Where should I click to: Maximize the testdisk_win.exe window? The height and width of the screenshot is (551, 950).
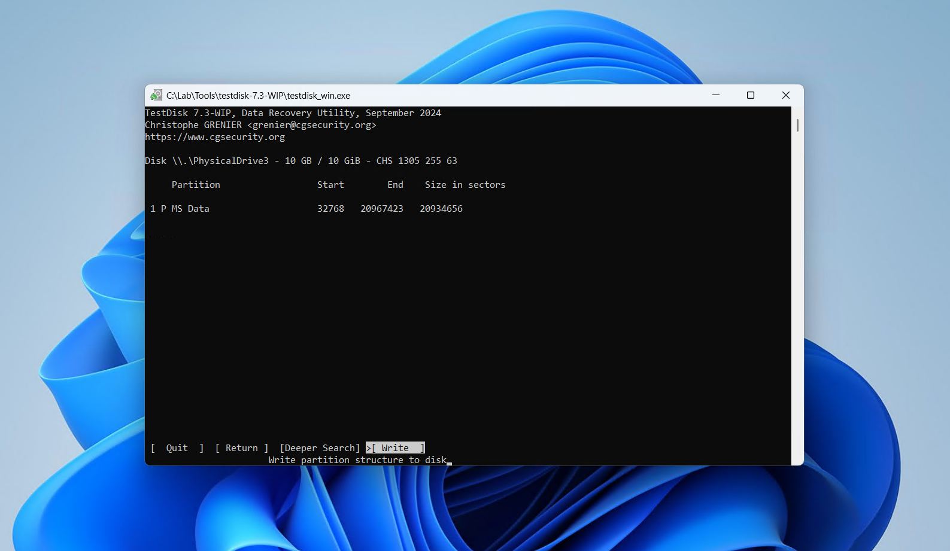tap(751, 95)
